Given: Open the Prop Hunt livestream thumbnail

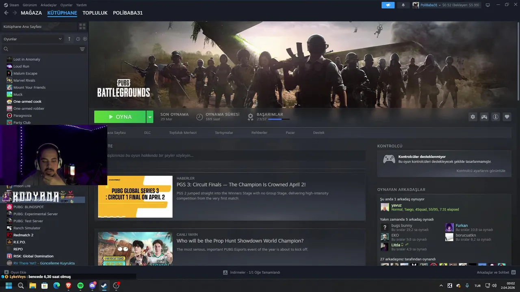Looking at the screenshot, I should [x=135, y=249].
